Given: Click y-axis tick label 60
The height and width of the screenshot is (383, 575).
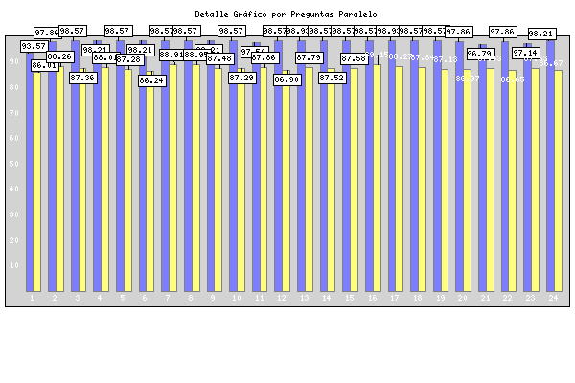Looking at the screenshot, I should (14, 138).
